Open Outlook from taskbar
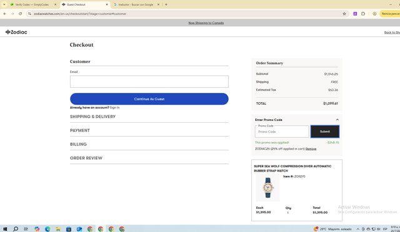Screen dimensions: 400x232 79,229
